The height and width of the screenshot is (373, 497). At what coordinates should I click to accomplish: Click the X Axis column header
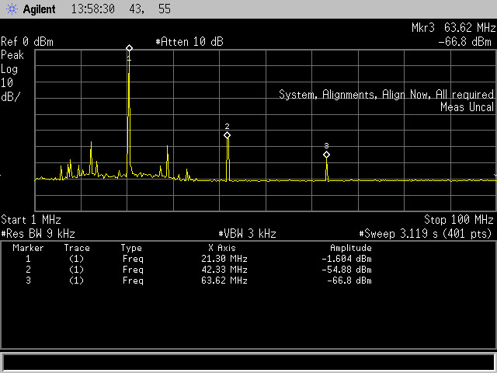click(222, 248)
